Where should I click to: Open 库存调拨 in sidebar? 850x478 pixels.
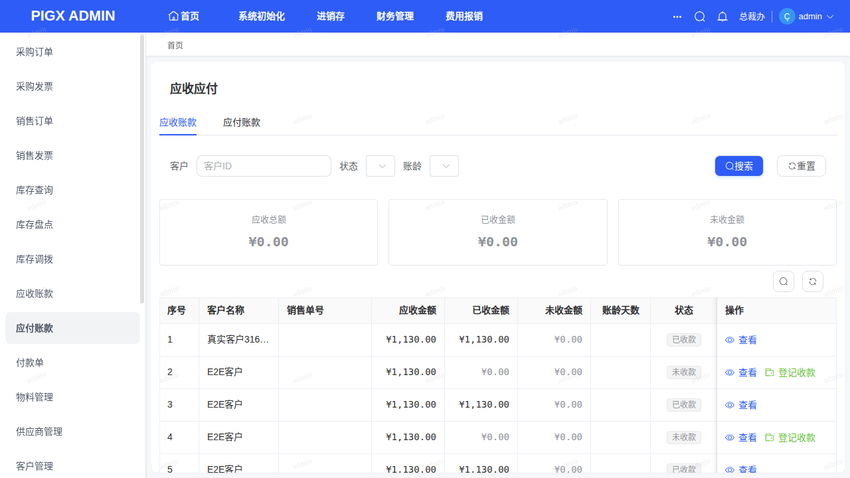tap(72, 259)
